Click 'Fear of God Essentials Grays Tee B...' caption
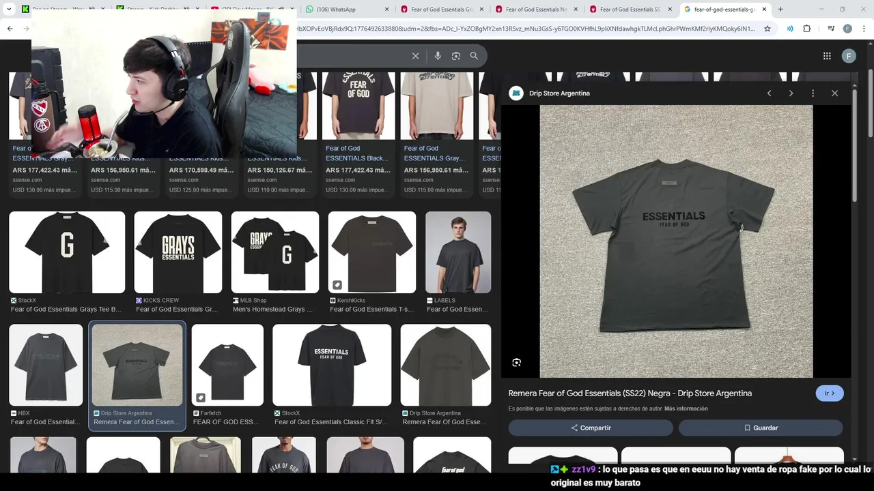 click(66, 309)
